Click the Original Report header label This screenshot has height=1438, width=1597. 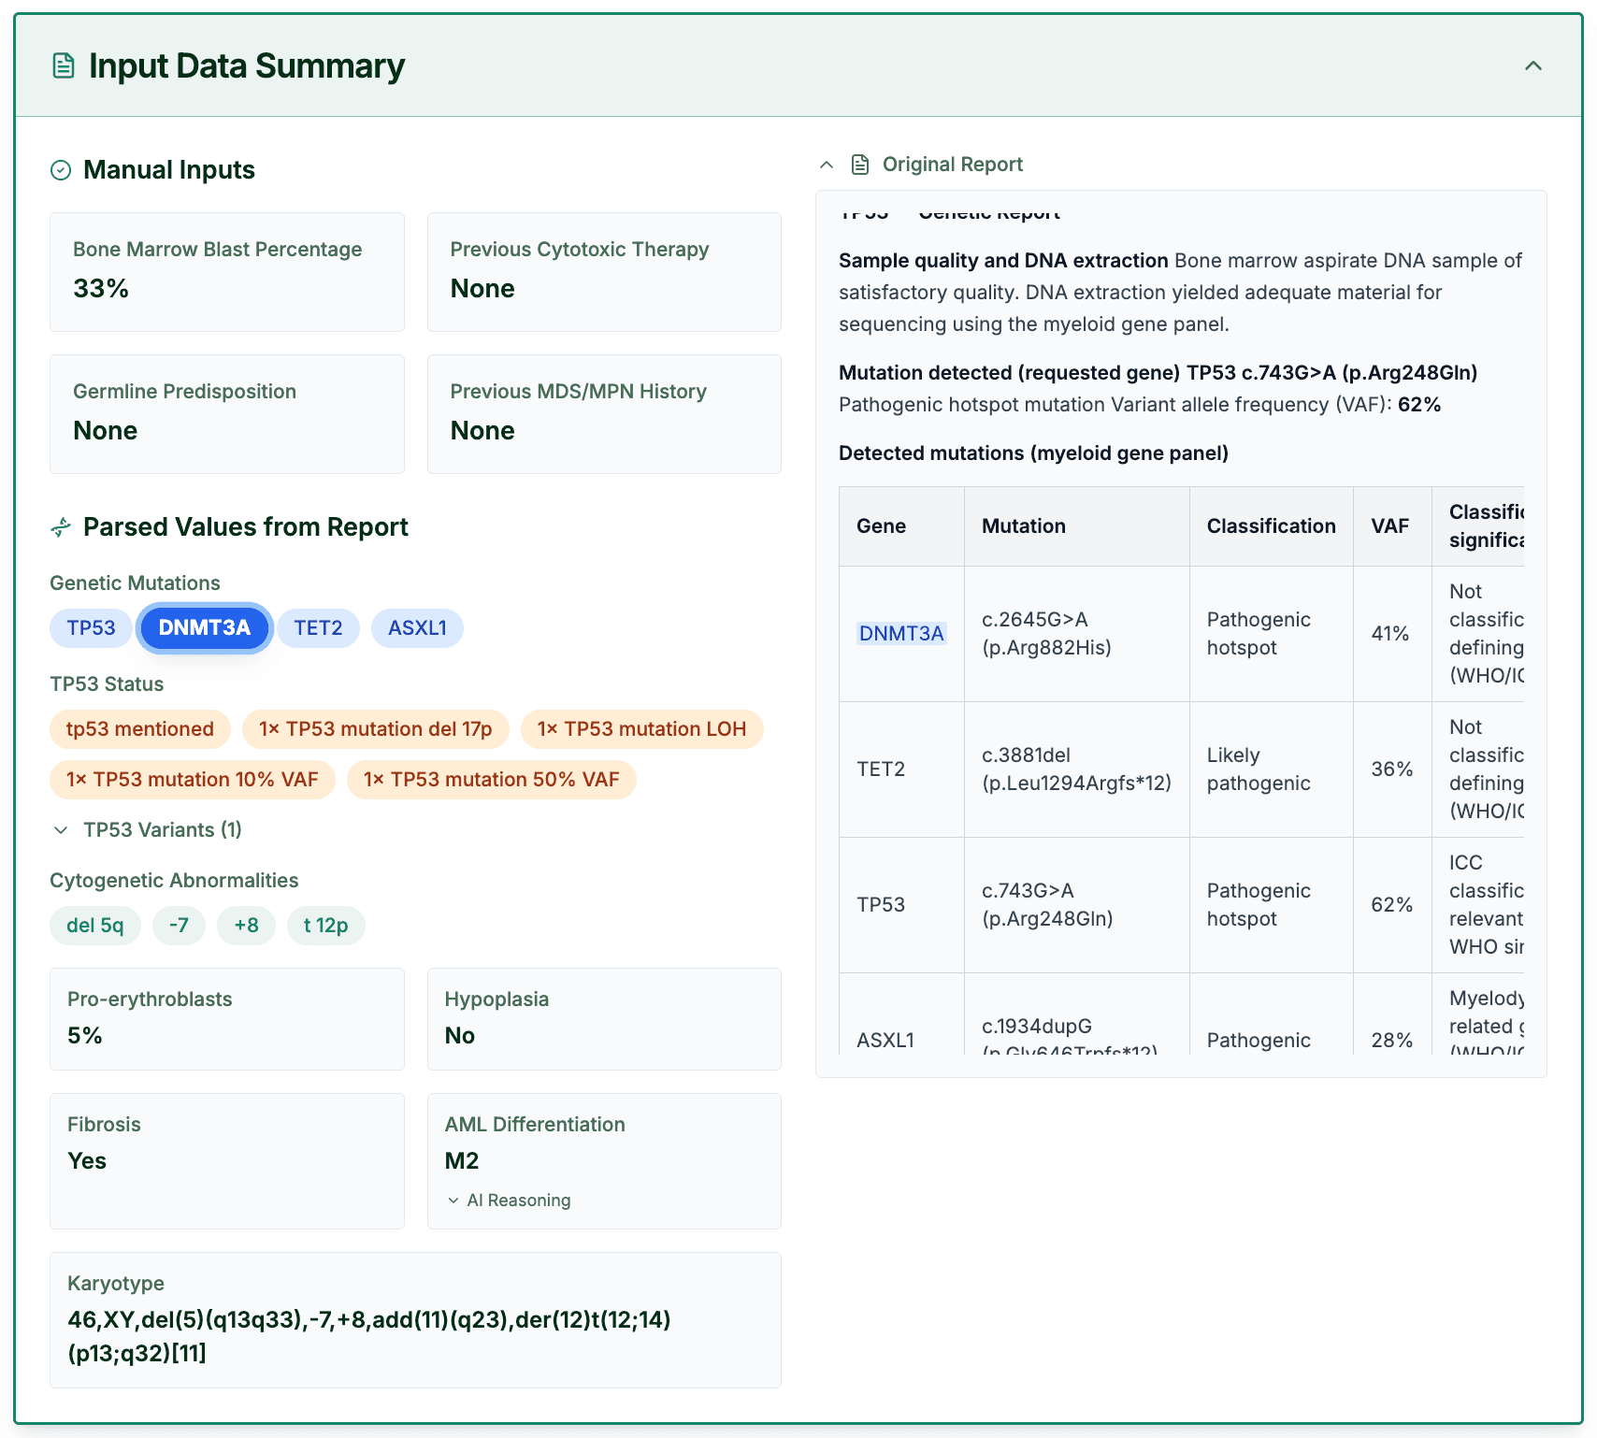tap(952, 164)
